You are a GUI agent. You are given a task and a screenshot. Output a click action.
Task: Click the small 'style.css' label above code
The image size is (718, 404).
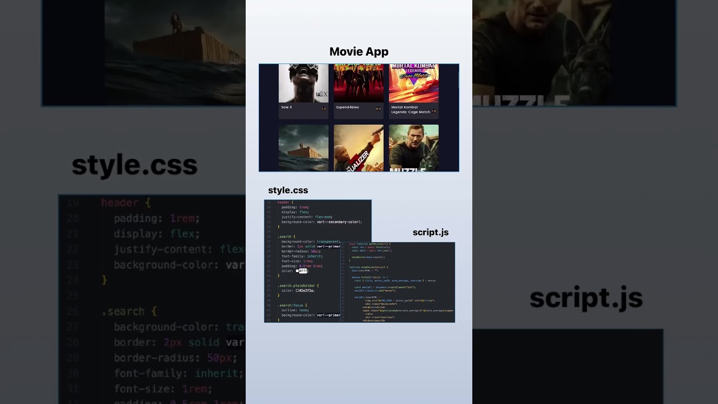point(288,190)
